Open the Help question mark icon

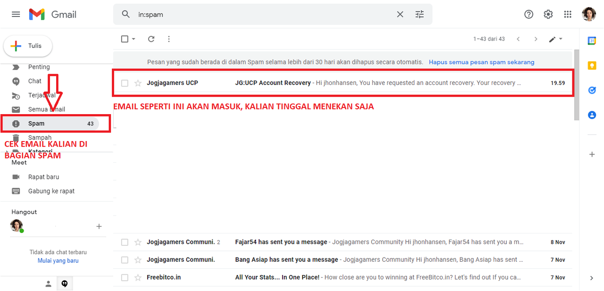click(x=529, y=14)
